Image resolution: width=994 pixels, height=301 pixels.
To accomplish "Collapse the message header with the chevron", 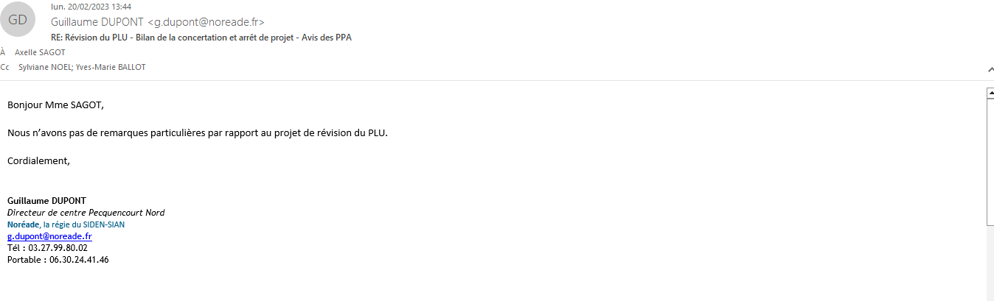I will (990, 68).
